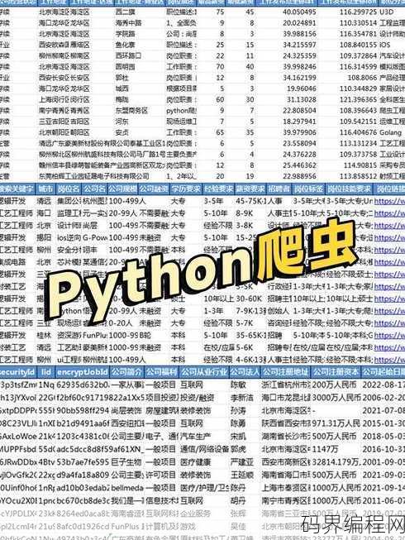Image resolution: width=405 pixels, height=540 pixels.
Task: Click the 学历要求 column header
Action: tap(186, 189)
